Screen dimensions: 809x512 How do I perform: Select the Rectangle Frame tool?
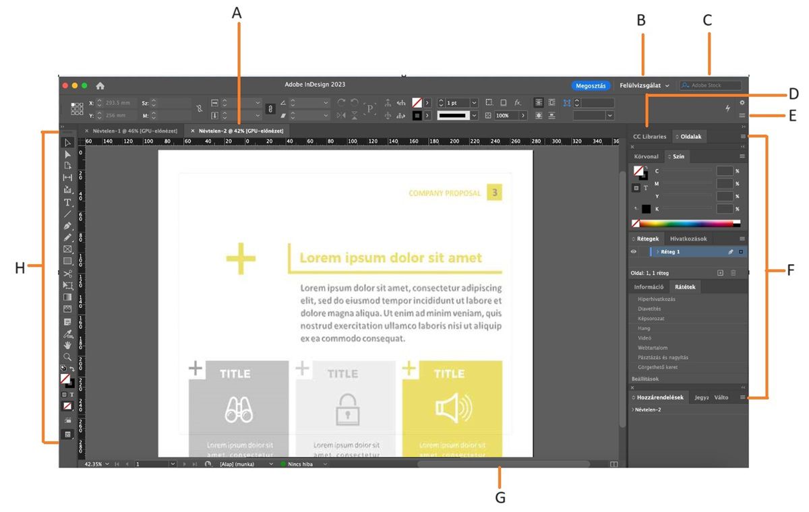67,249
